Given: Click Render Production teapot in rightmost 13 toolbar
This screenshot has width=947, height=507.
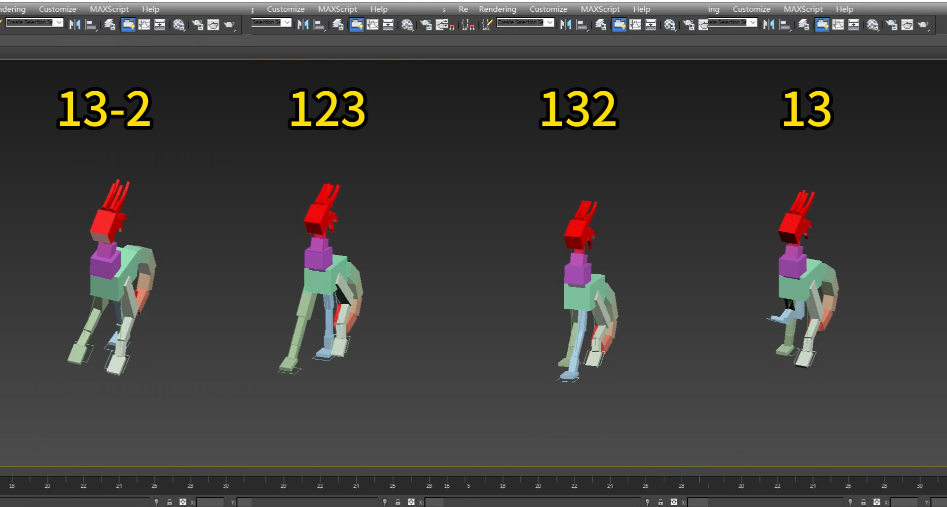Looking at the screenshot, I should (922, 24).
